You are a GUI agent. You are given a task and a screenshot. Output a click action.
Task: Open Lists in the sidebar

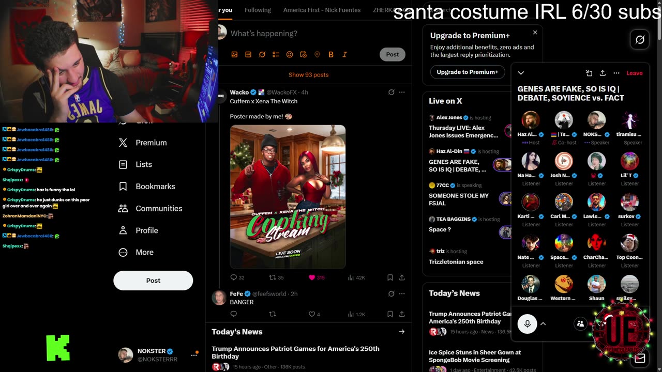[136, 164]
